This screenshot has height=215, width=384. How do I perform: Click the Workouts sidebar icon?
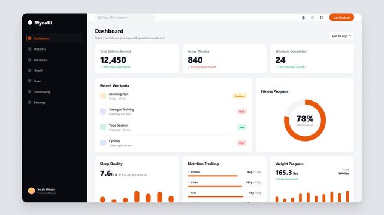click(29, 60)
